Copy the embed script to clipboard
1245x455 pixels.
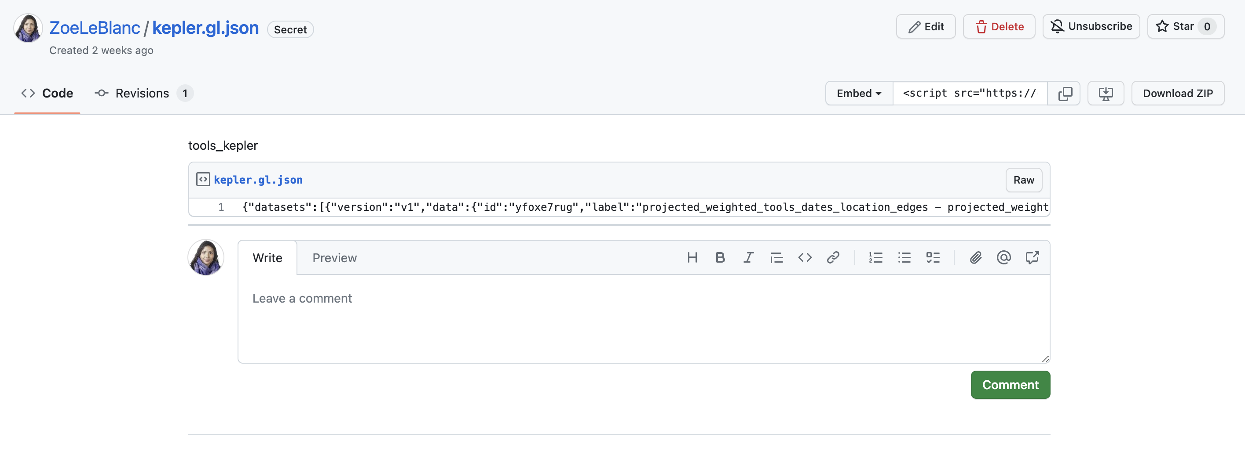click(1065, 93)
